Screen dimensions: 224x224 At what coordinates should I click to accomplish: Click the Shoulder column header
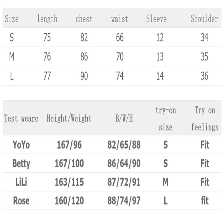coord(204,19)
